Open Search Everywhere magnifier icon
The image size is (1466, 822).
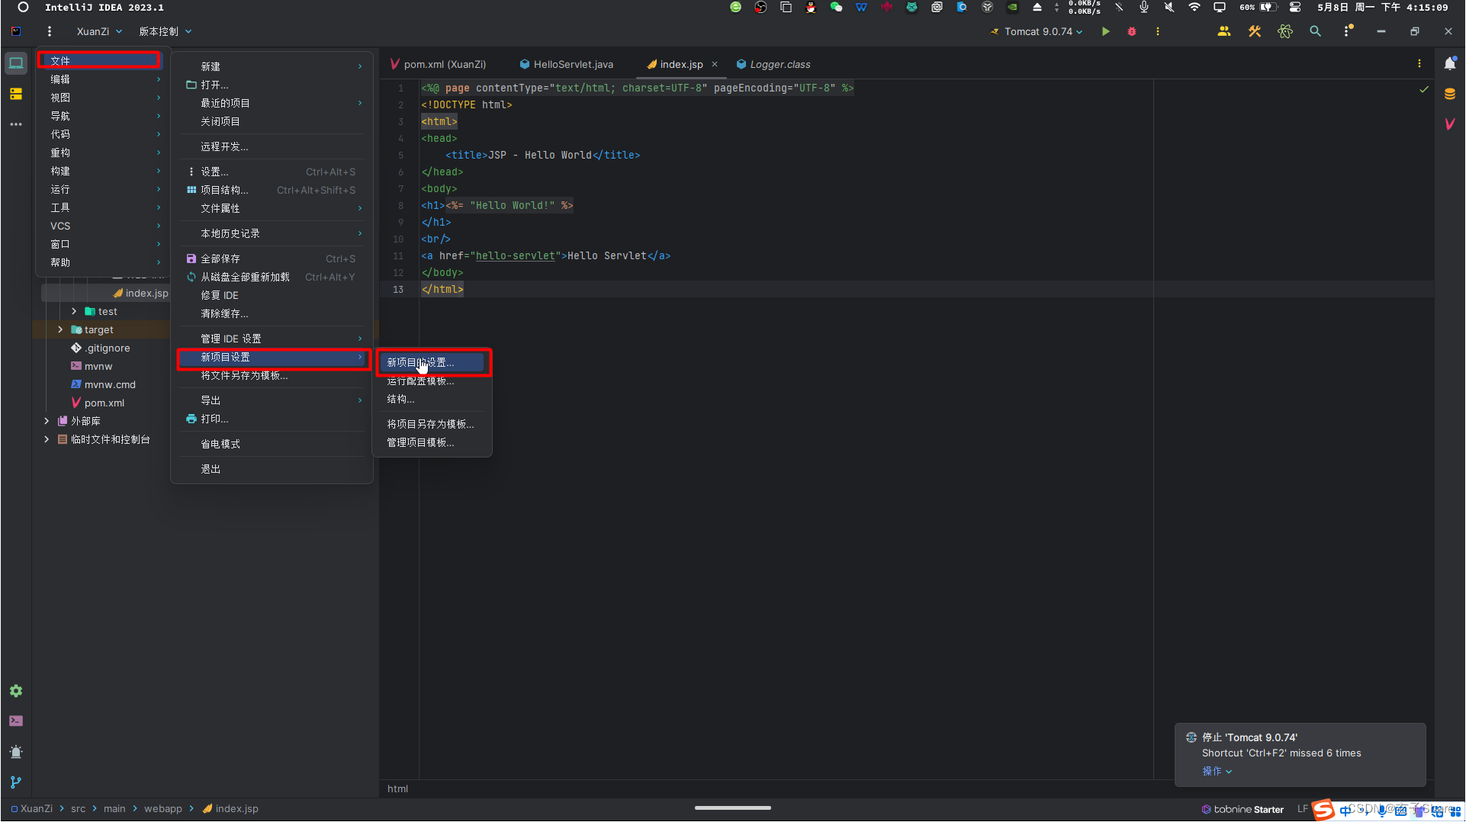pos(1315,31)
